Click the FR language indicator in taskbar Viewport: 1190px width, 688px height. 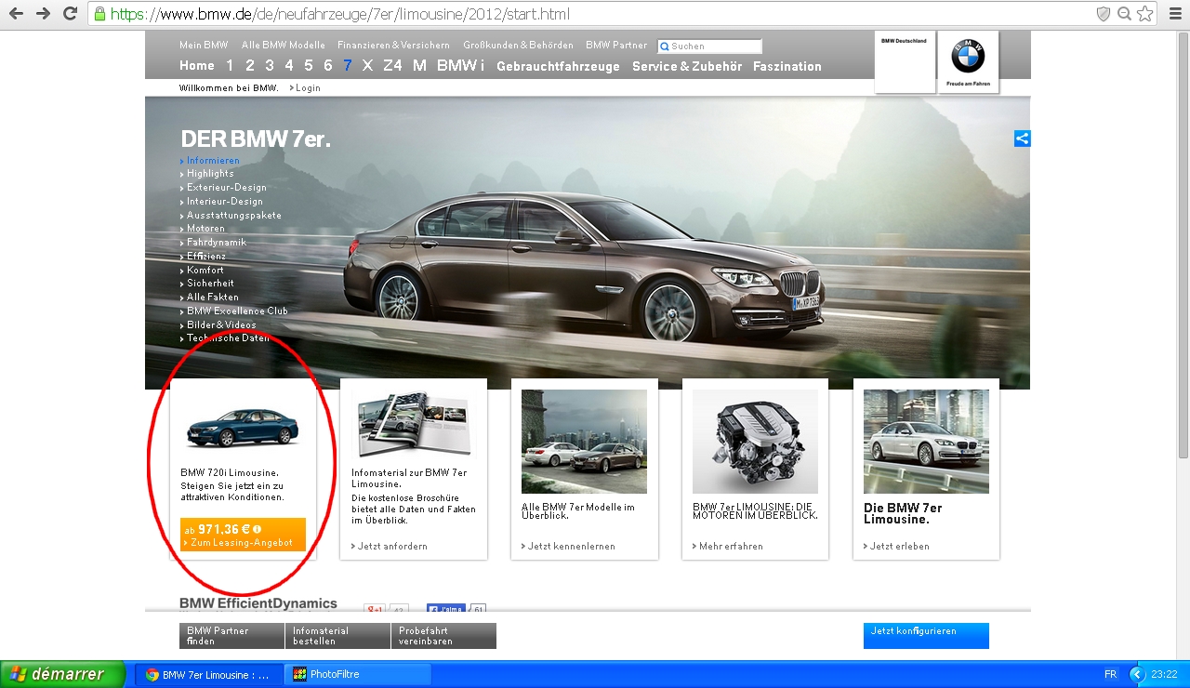[1110, 674]
